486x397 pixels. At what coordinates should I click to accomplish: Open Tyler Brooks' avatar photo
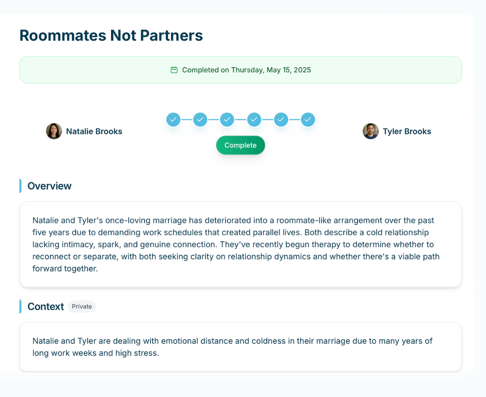coord(371,131)
